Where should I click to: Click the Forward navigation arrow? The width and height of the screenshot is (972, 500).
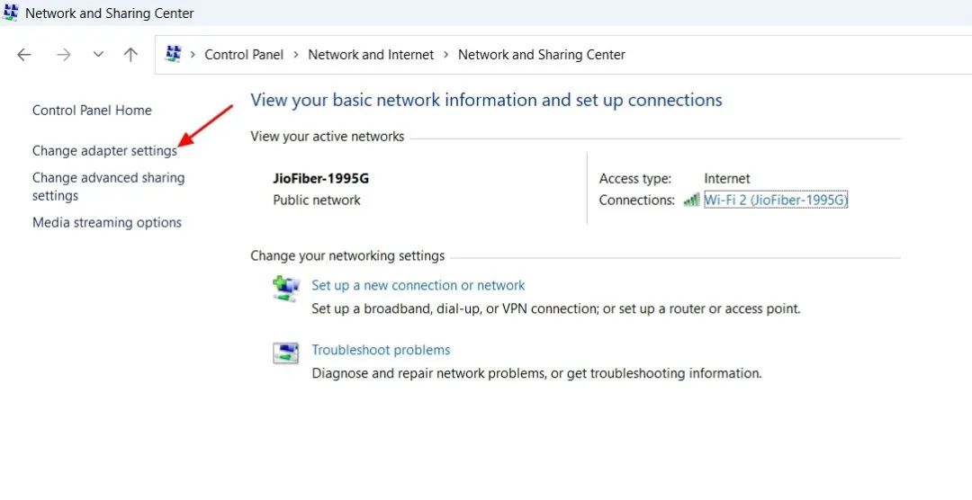(x=63, y=55)
